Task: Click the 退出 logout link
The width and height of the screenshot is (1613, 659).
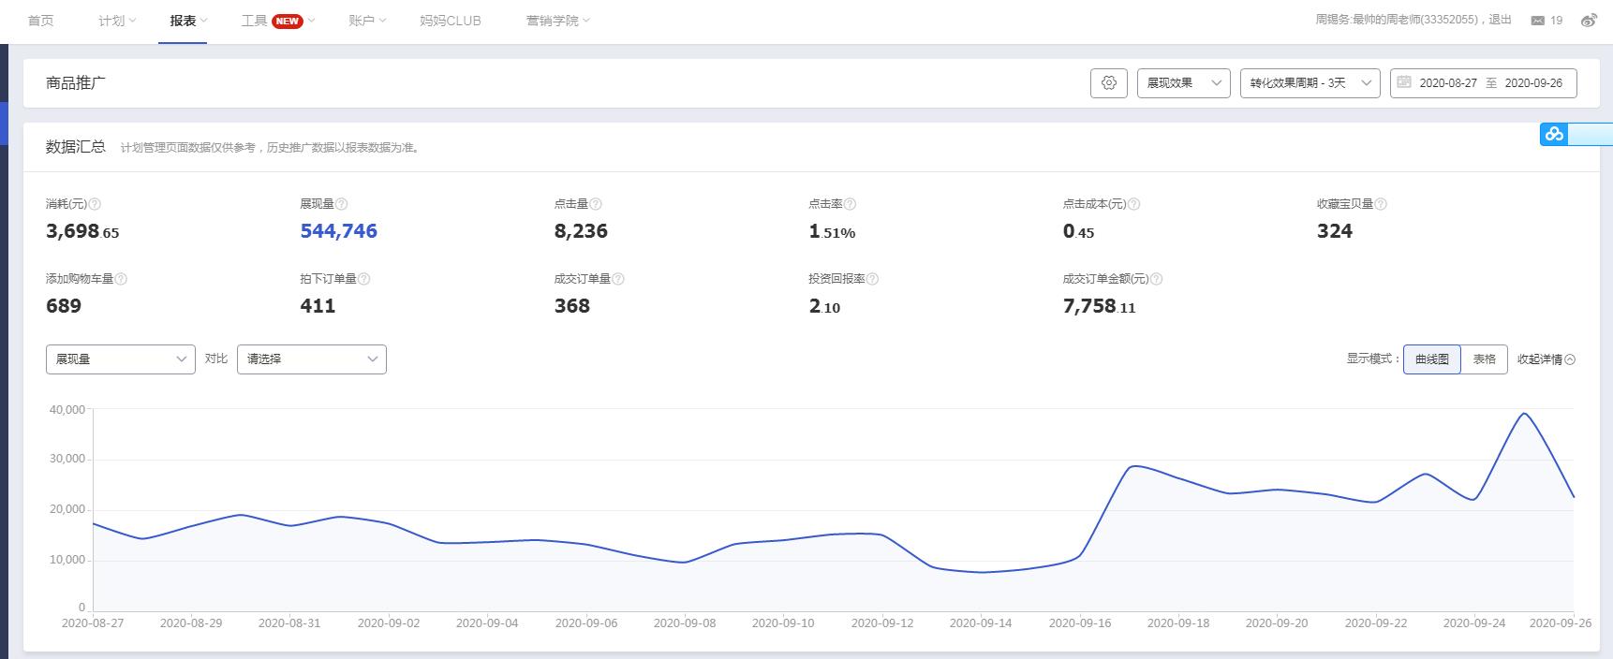Action: coord(1500,20)
